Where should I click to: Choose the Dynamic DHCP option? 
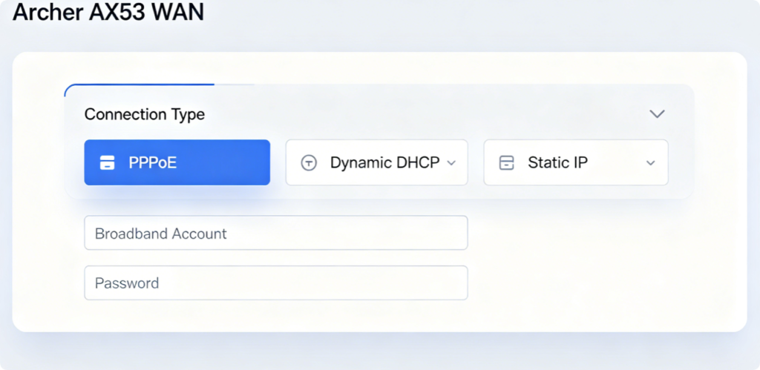pyautogui.click(x=376, y=162)
